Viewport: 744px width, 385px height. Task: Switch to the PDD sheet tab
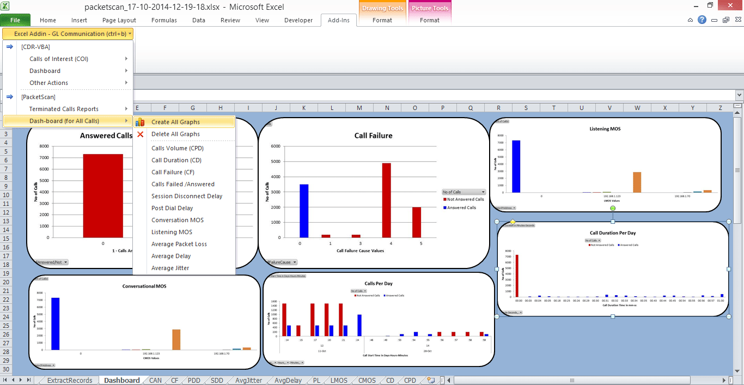pyautogui.click(x=194, y=380)
